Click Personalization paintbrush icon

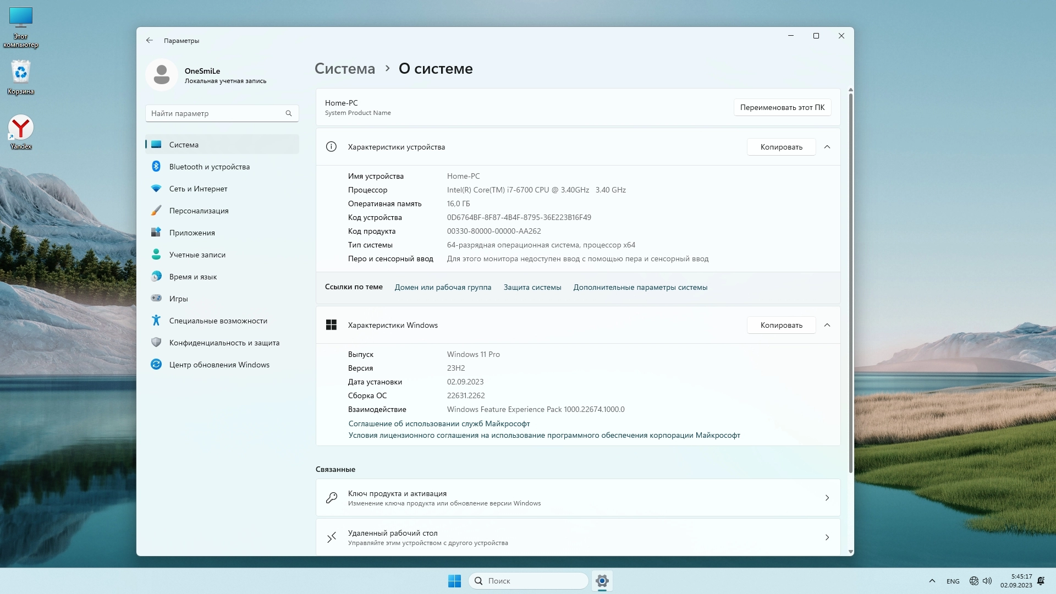(156, 211)
